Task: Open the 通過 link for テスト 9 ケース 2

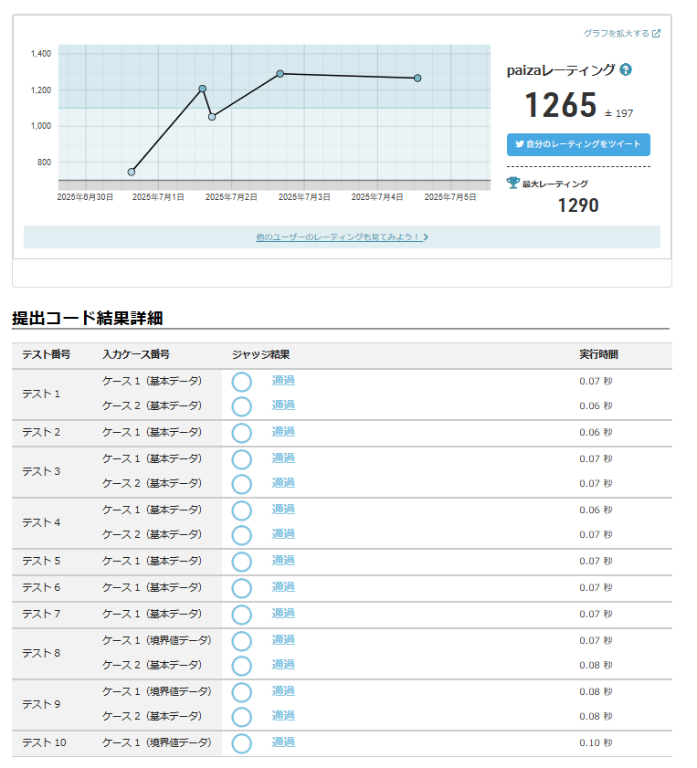Action: pyautogui.click(x=283, y=716)
